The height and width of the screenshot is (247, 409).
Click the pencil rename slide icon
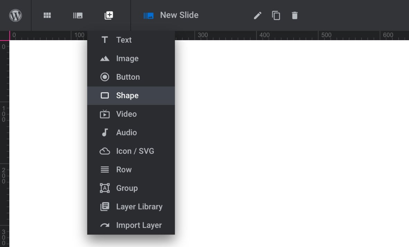258,16
